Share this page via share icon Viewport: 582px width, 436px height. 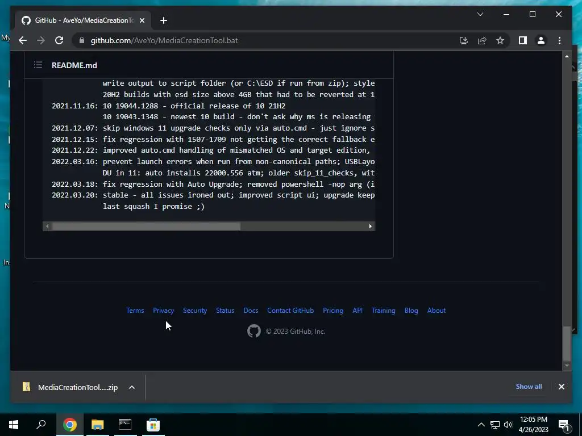point(482,40)
